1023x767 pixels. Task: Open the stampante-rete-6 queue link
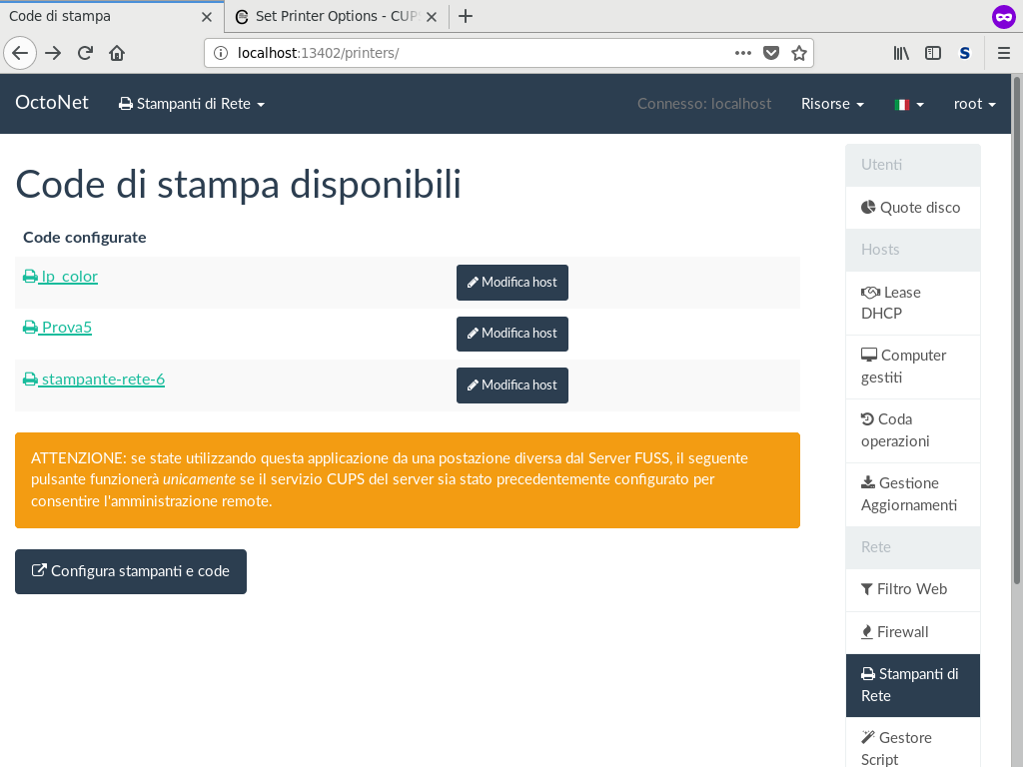pyautogui.click(x=94, y=379)
